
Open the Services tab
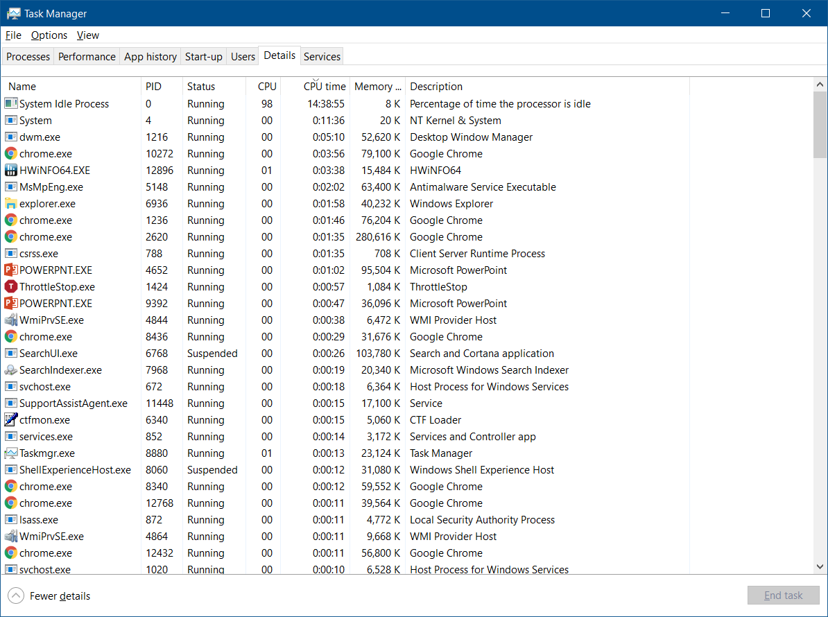[x=322, y=56]
